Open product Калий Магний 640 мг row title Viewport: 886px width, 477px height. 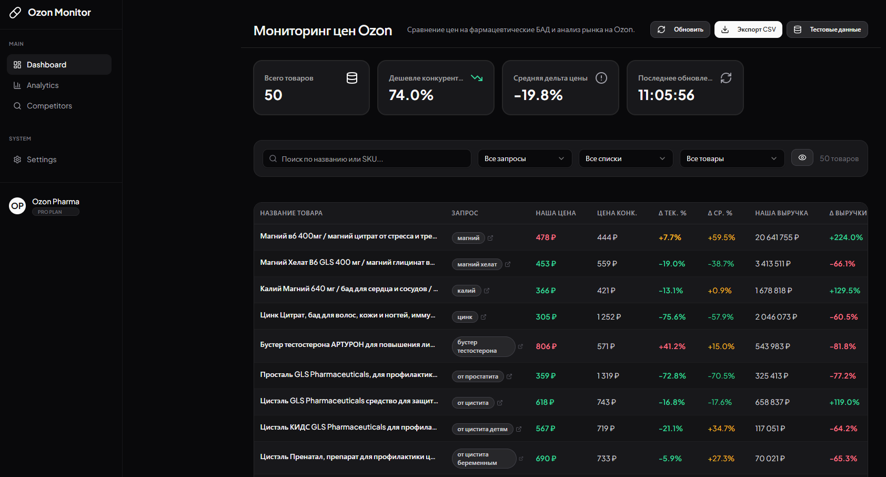pos(349,289)
